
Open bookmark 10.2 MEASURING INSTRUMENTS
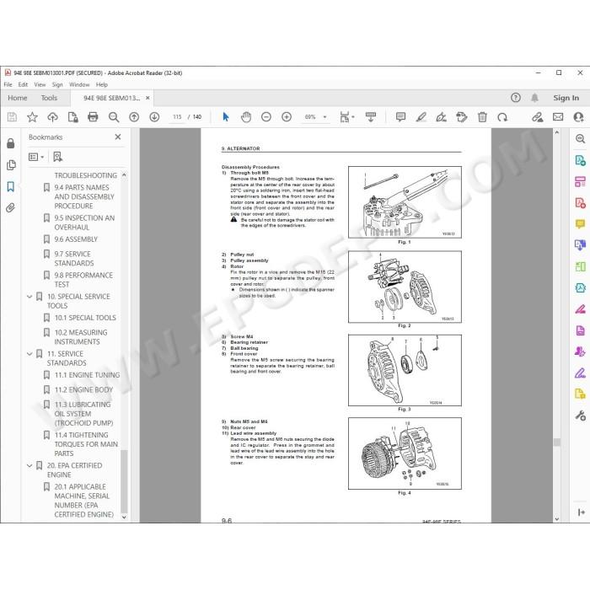(x=81, y=337)
